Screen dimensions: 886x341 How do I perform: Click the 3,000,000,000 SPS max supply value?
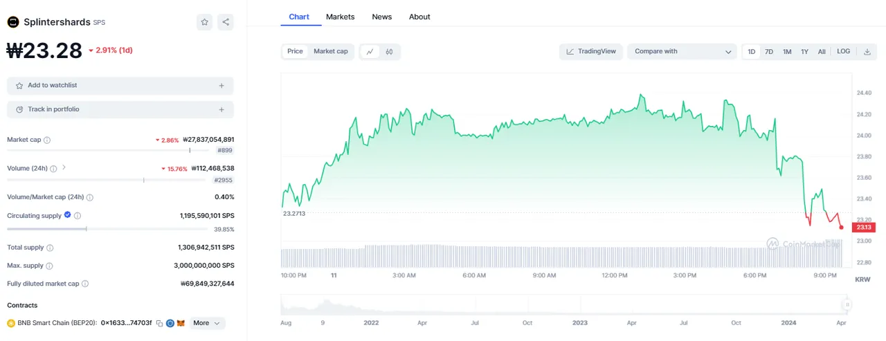[x=204, y=266]
